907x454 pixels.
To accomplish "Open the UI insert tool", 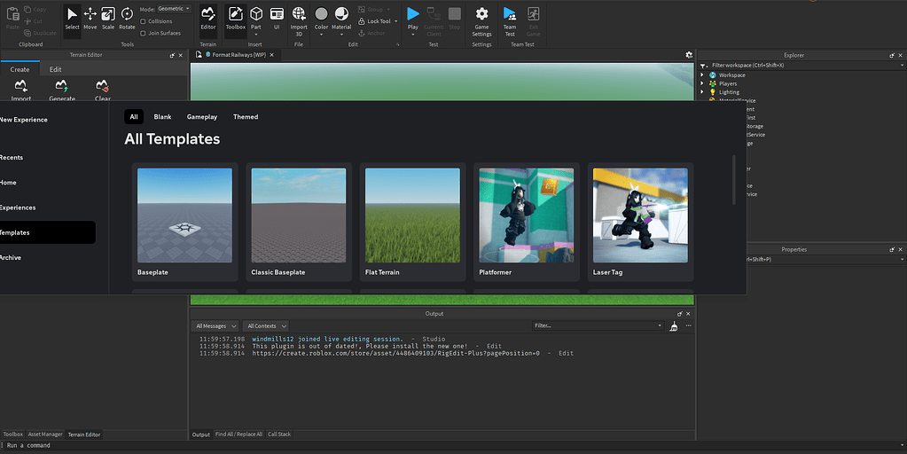I will [277, 20].
